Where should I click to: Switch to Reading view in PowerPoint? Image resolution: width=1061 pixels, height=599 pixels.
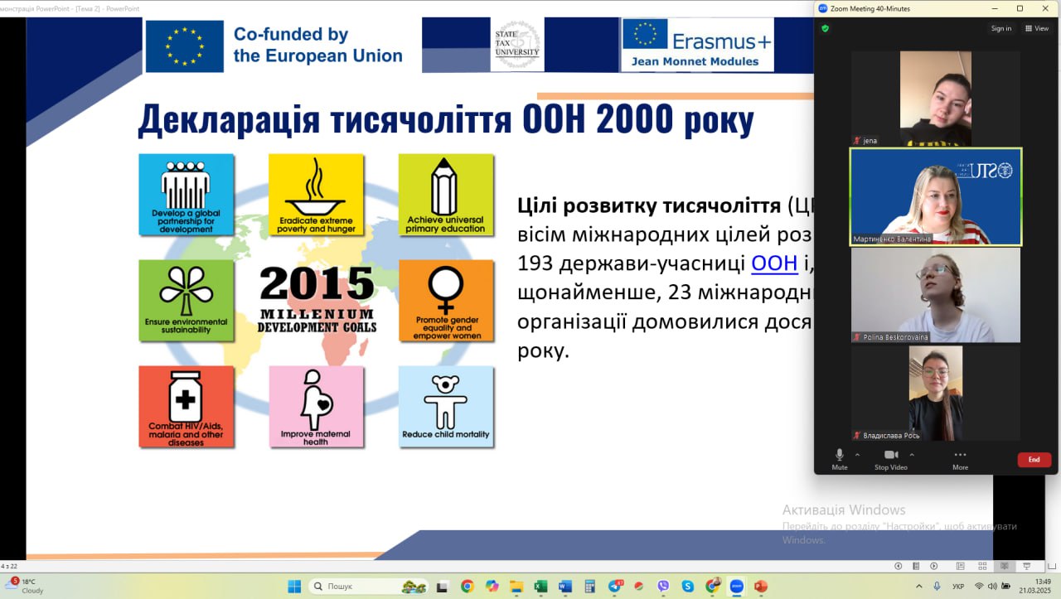click(x=1005, y=566)
